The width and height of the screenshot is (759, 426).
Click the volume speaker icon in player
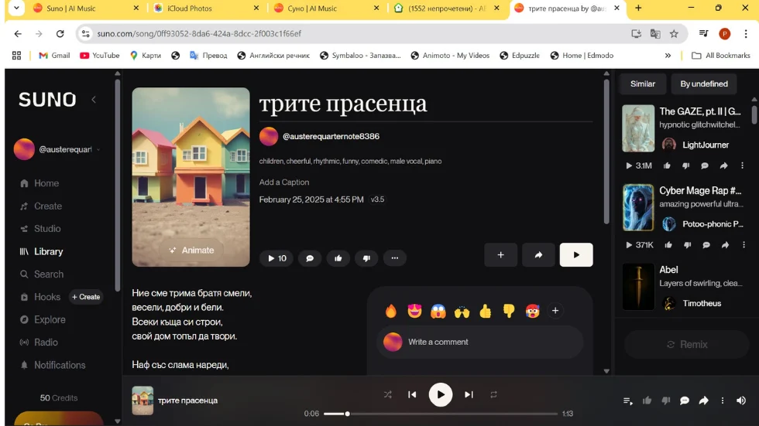click(741, 400)
